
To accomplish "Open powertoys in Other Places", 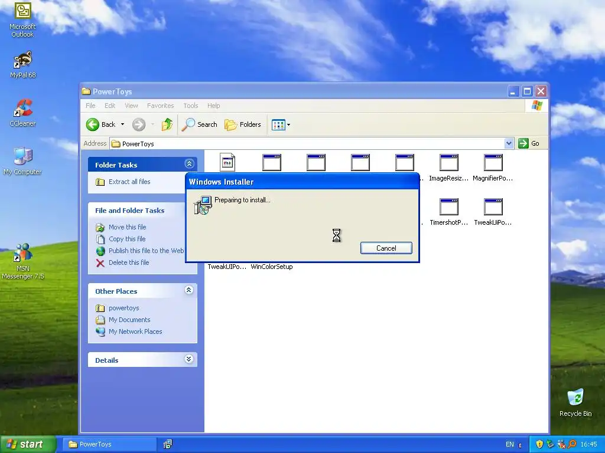I will [x=123, y=308].
